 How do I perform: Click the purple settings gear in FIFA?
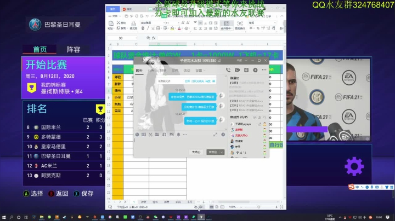click(354, 166)
